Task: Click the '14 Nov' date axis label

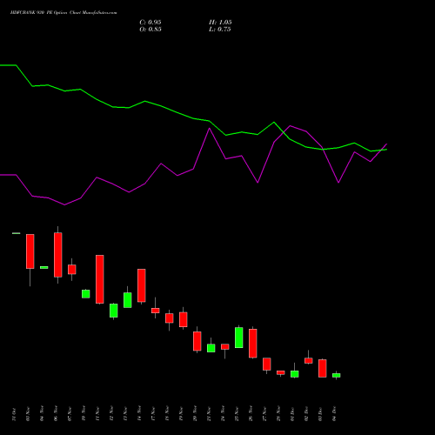Action: pos(139,414)
